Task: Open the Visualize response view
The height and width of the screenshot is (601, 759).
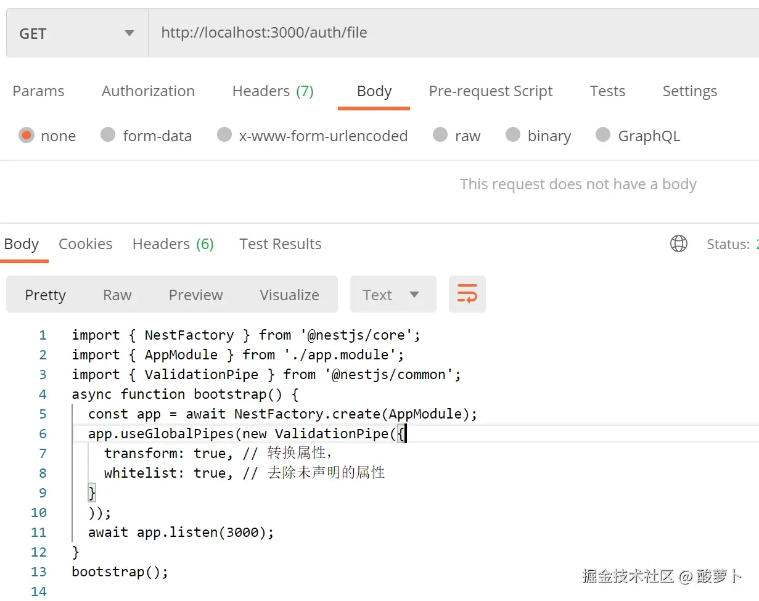Action: (289, 295)
